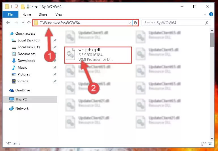Open Help with the question mark icon
The image size is (218, 151).
click(211, 14)
